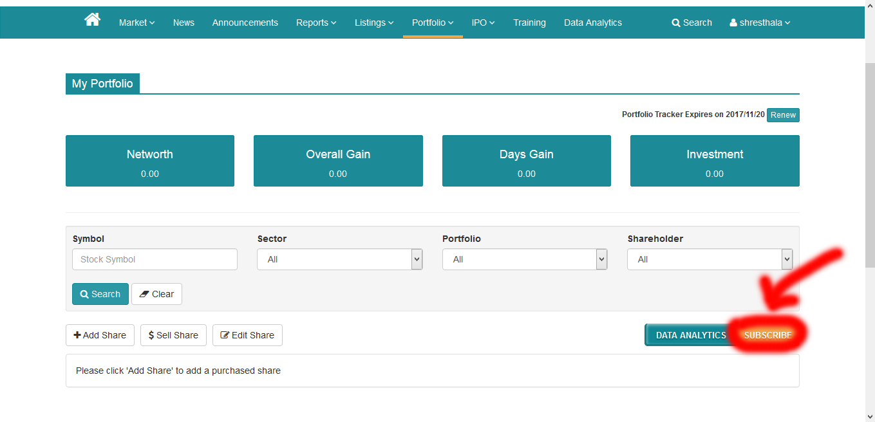Open the Portfolio filter dropdown

tap(524, 259)
